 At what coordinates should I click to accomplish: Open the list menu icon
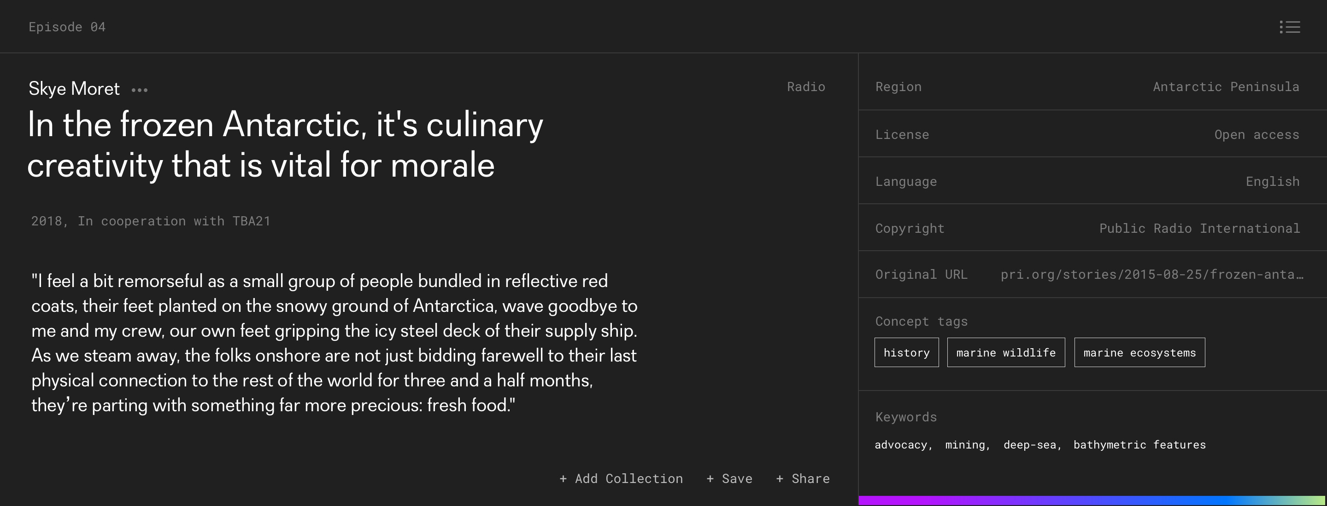pos(1289,27)
